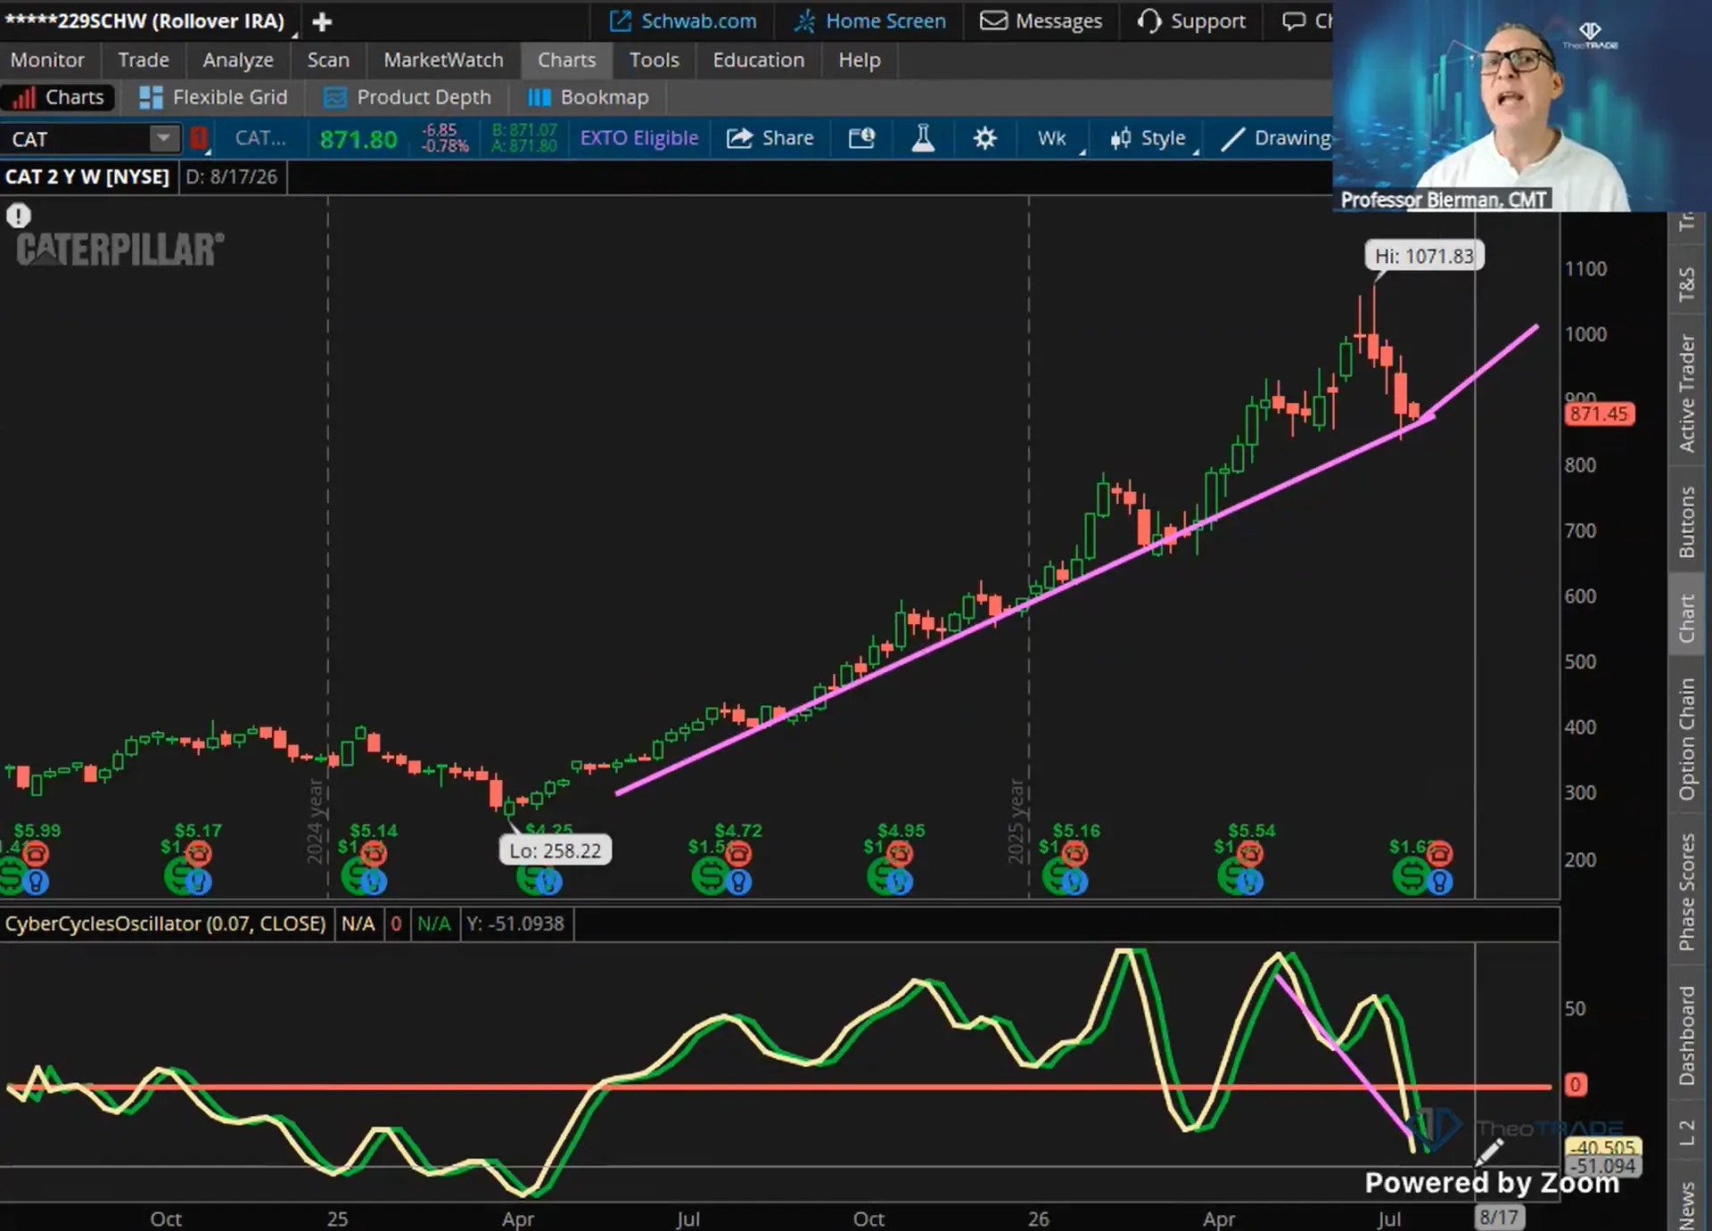The image size is (1712, 1231).
Task: Toggle the Chart sidebar panel
Action: click(1687, 618)
